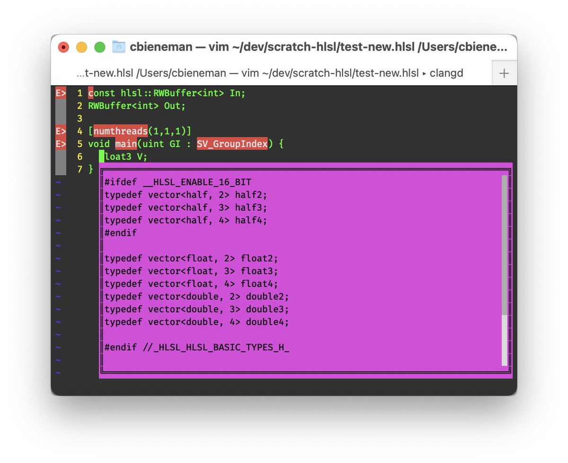Click 'typedef vector<half, 4> half4;' line
Image resolution: width=568 pixels, height=463 pixels.
[x=186, y=220]
